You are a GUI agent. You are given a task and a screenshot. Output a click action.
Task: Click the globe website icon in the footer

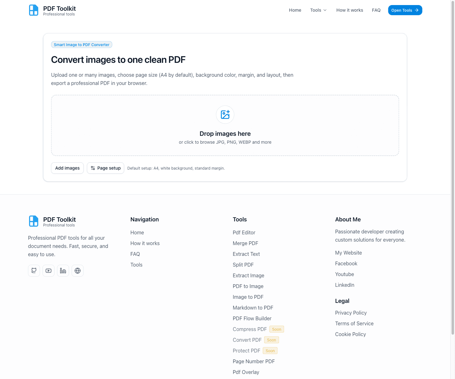(x=77, y=271)
